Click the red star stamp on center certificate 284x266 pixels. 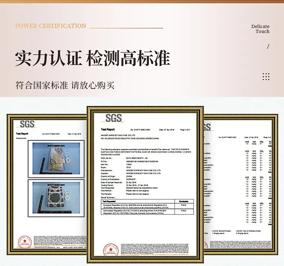[x=111, y=250]
